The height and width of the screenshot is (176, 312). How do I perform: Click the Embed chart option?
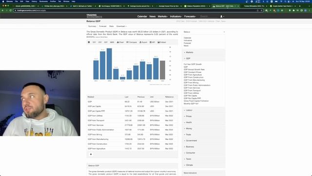[161, 43]
